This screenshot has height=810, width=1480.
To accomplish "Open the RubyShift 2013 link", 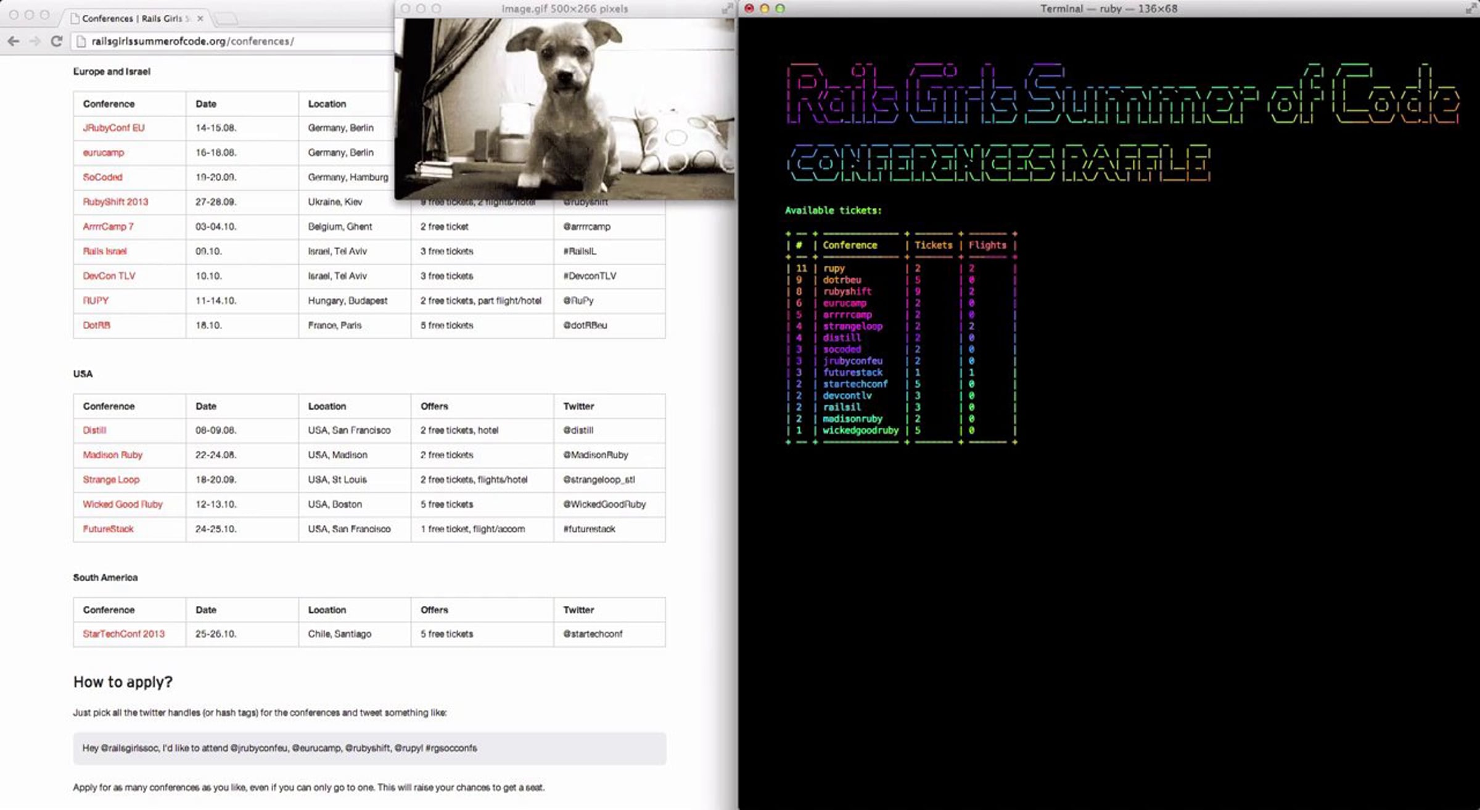I will pyautogui.click(x=115, y=202).
